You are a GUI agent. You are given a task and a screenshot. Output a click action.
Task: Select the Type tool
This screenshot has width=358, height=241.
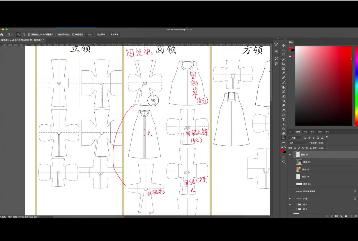283,119
